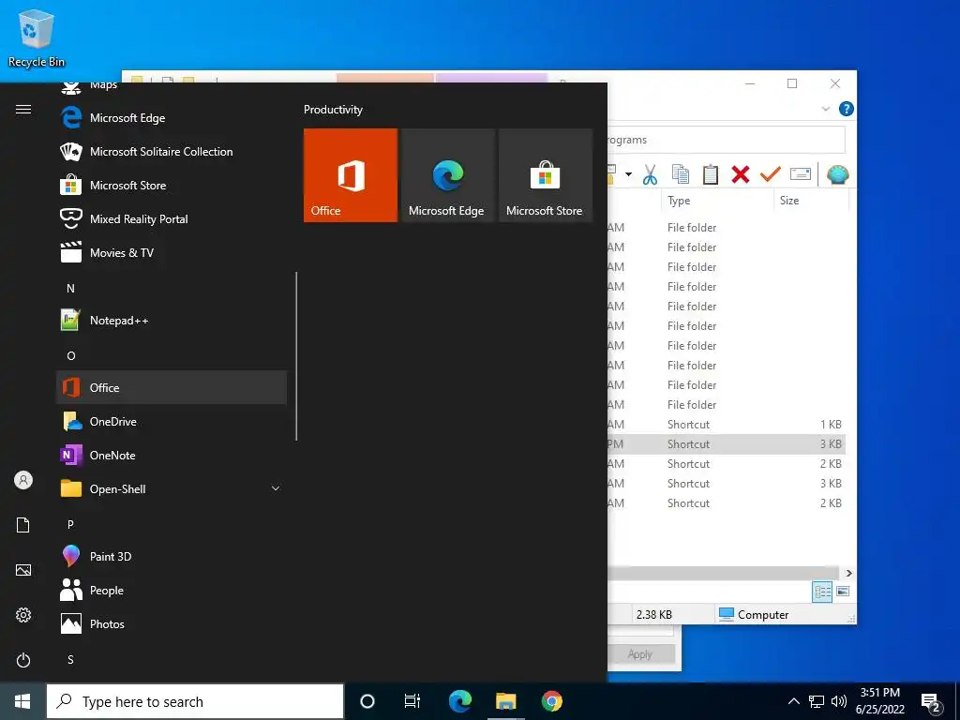Screen dimensions: 960x720
Task: Click the taskbar search box
Action: point(195,701)
